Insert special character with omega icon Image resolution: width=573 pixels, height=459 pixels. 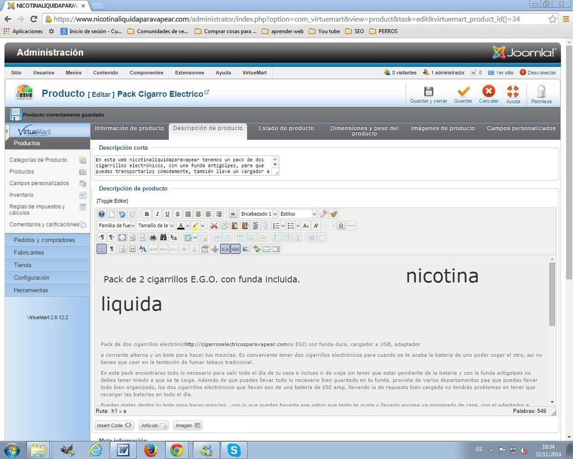[341, 225]
